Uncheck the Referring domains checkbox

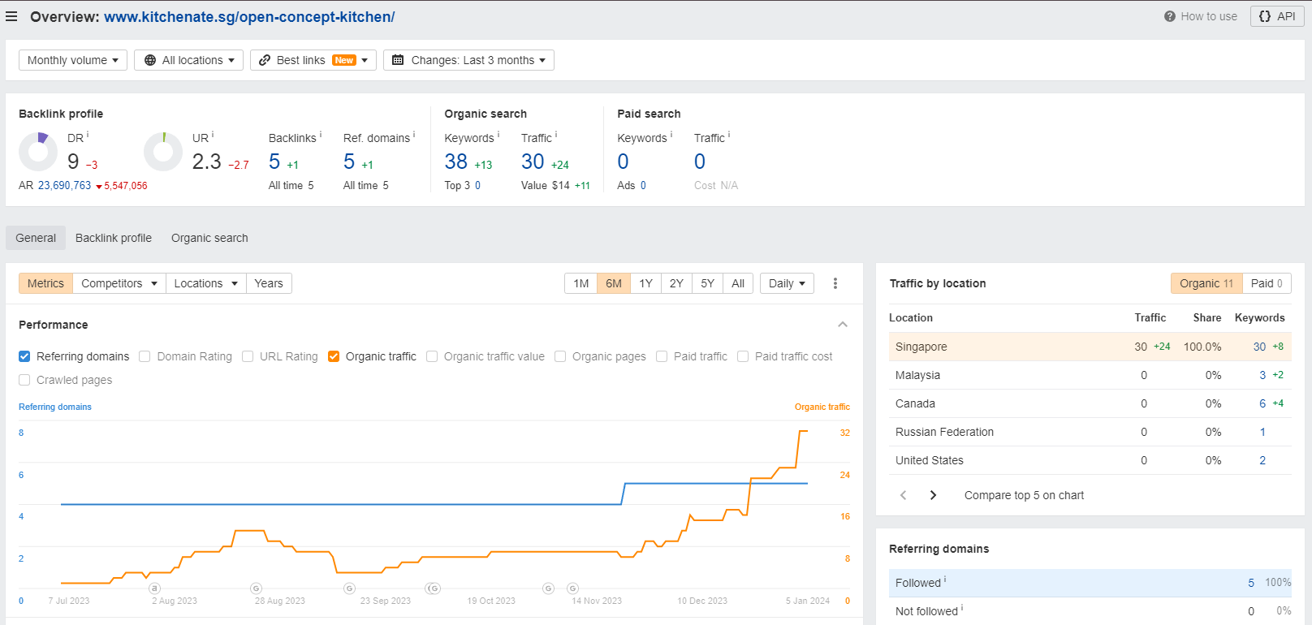[x=24, y=356]
